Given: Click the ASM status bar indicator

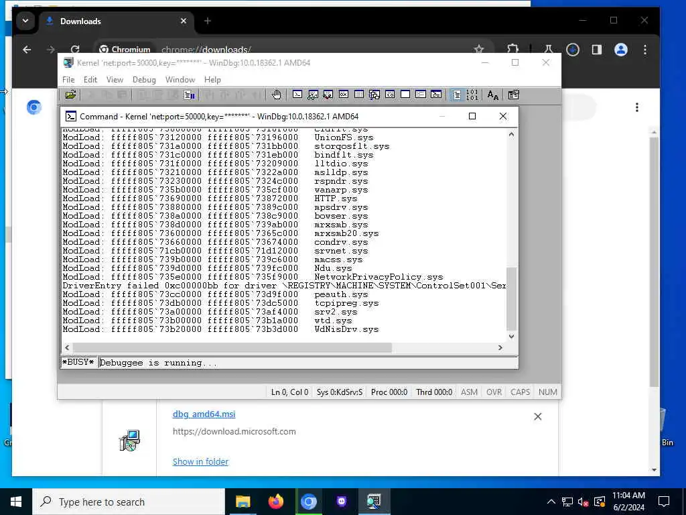Looking at the screenshot, I should tap(469, 392).
